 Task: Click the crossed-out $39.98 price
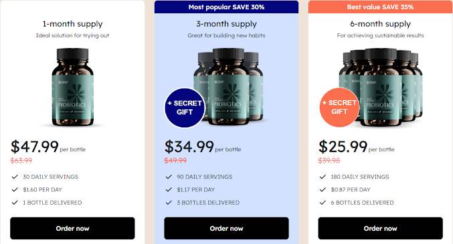click(329, 161)
